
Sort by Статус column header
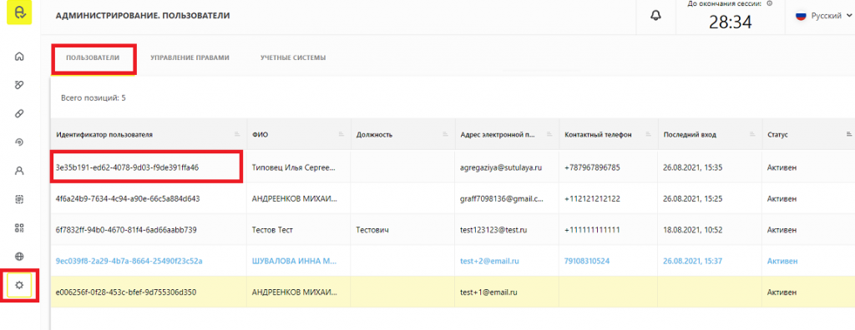777,134
